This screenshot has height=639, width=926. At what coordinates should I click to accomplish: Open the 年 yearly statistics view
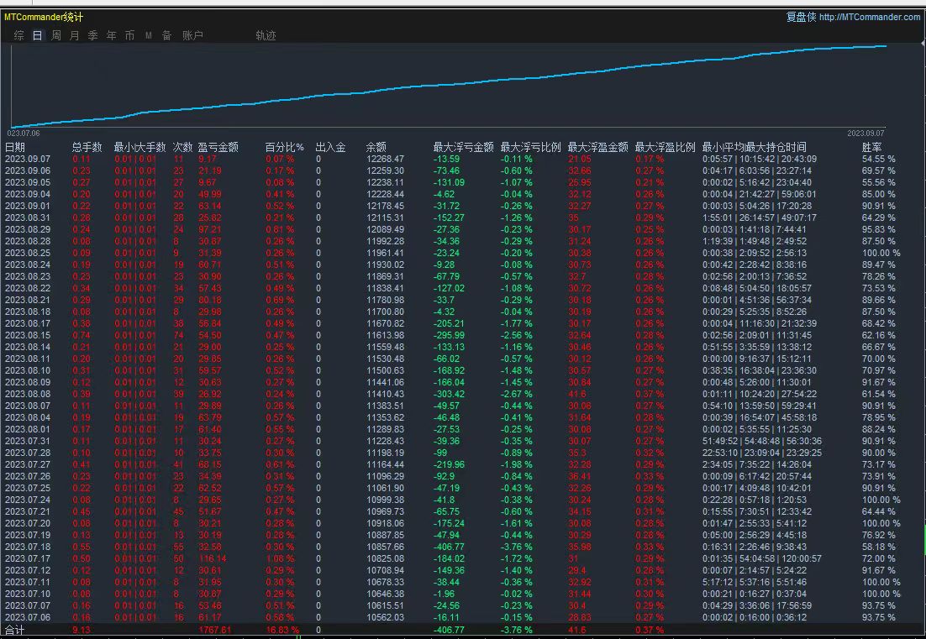112,35
